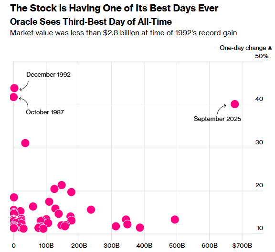Click the chart headline about Best Days Ever

pyautogui.click(x=114, y=8)
